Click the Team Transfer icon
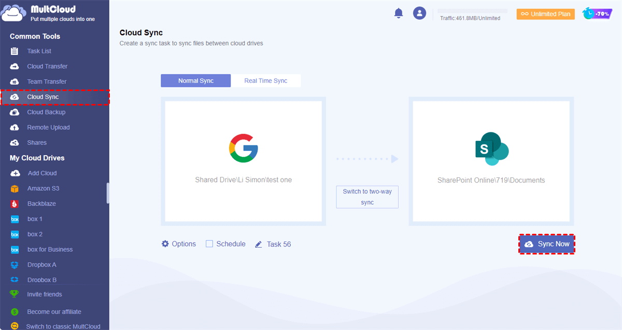This screenshot has height=330, width=622. click(15, 82)
